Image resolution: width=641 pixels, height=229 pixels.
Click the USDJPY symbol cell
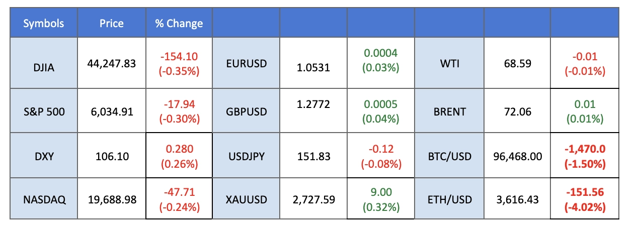point(247,156)
